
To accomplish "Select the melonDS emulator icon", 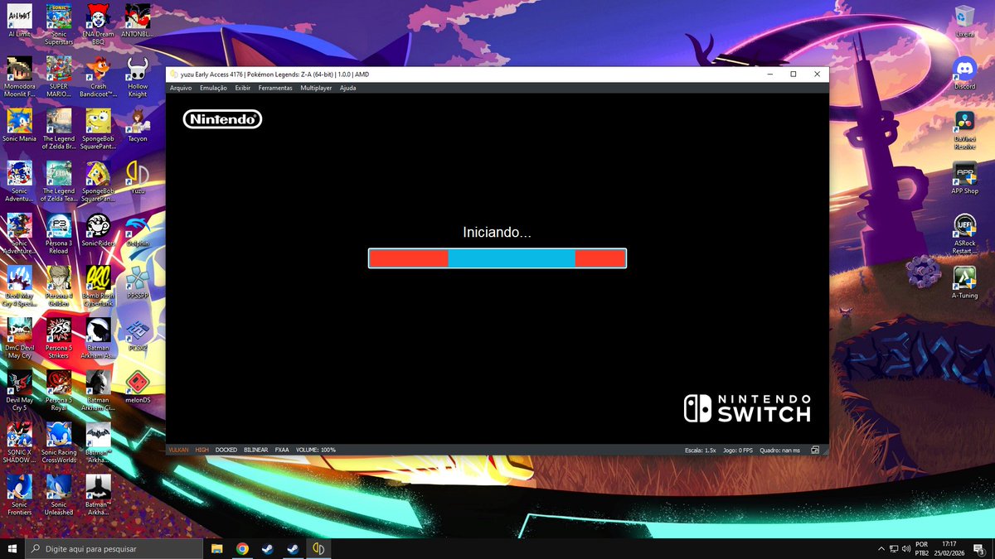I will click(138, 387).
